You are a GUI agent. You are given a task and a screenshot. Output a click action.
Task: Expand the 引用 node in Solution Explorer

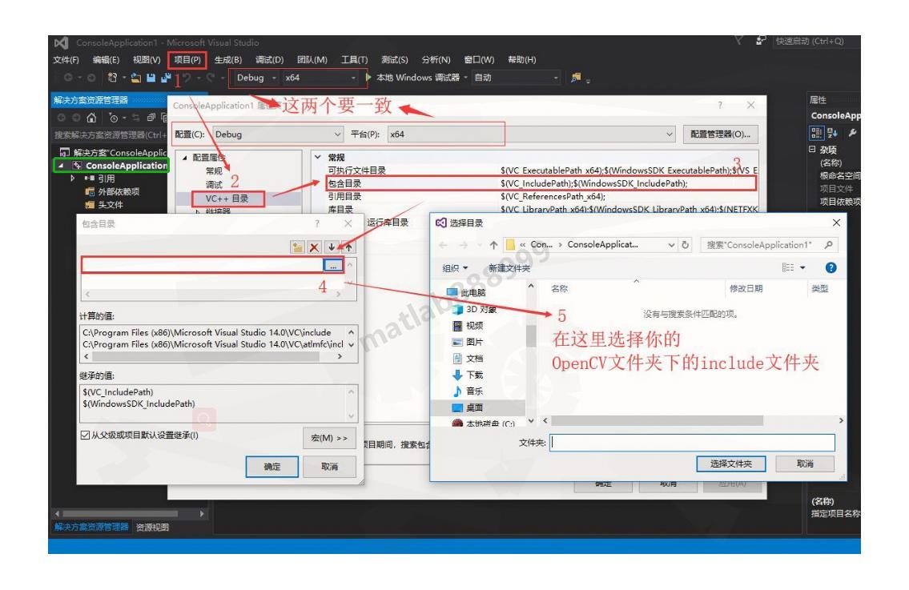coord(72,179)
